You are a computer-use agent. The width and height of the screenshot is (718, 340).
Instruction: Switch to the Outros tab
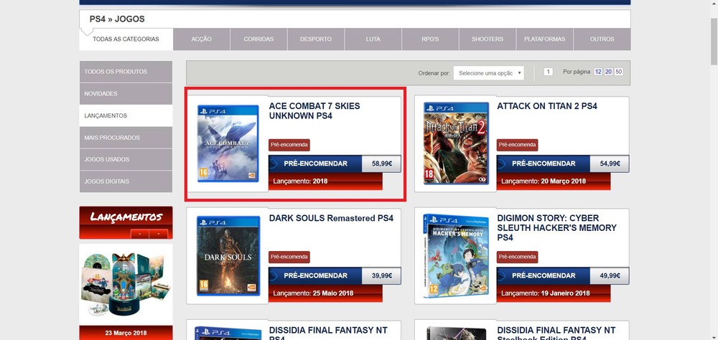602,39
